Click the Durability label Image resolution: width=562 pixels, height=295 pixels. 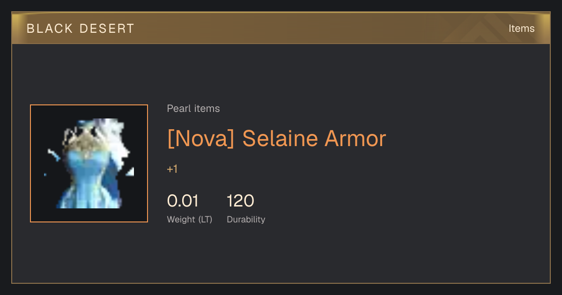(x=246, y=219)
